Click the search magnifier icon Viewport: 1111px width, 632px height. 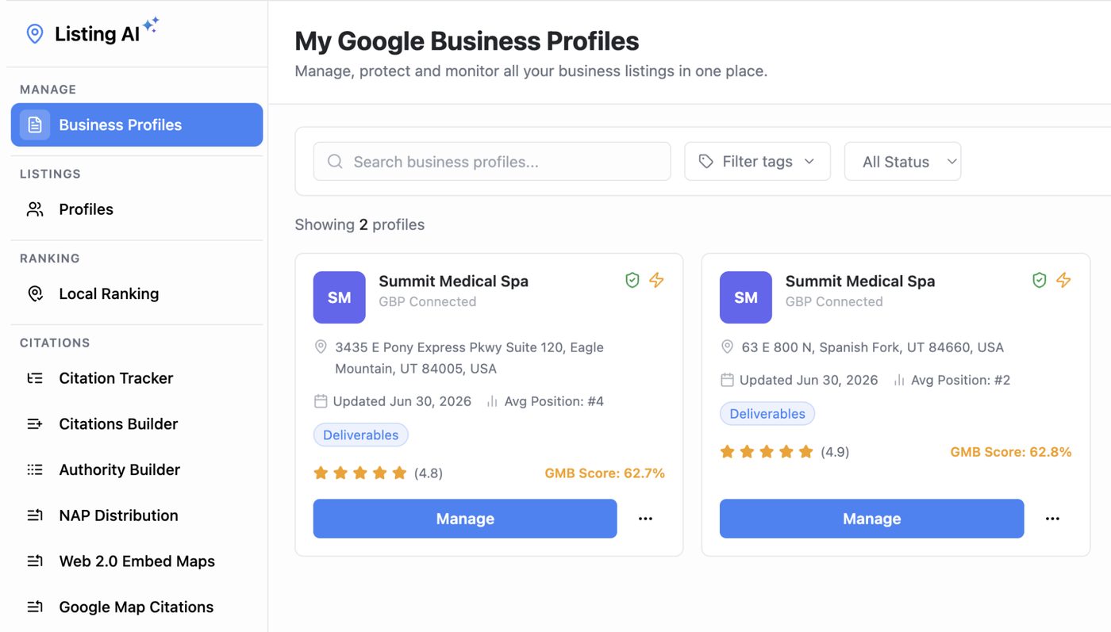pos(335,162)
